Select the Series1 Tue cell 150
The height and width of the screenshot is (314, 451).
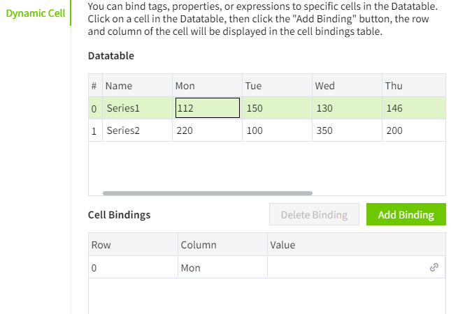[276, 108]
